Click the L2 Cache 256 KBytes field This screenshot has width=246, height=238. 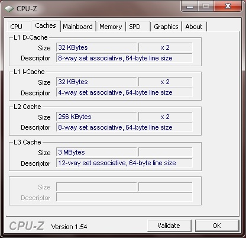click(96, 117)
